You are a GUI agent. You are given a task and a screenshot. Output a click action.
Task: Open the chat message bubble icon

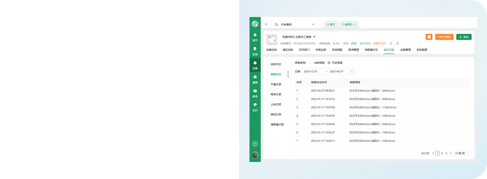point(255,144)
